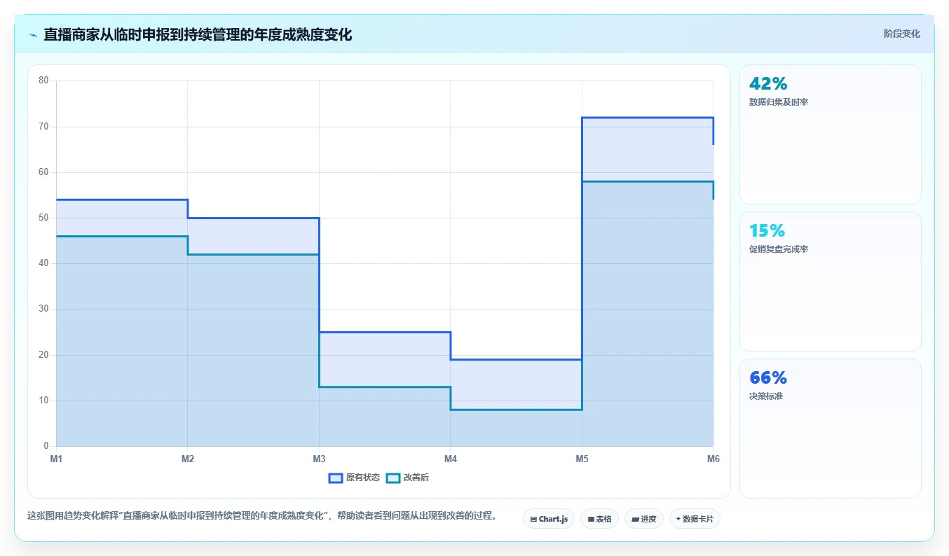Click the 决策标准 card label
Viewport: 949px width, 556px height.
(x=766, y=396)
